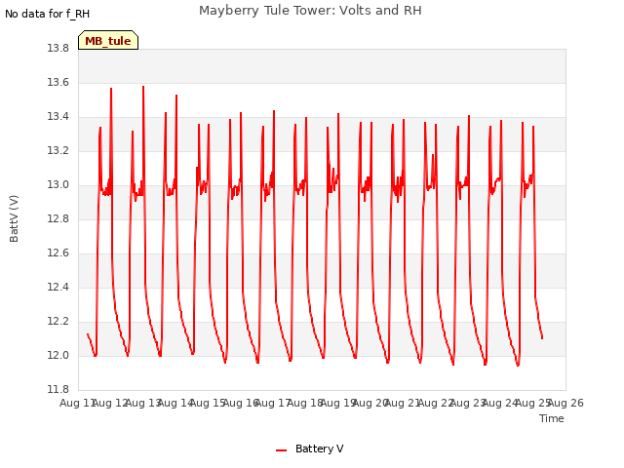Screen dimensions: 624x468
Task: Click the Aug 18 x-axis date label
Action: point(305,403)
